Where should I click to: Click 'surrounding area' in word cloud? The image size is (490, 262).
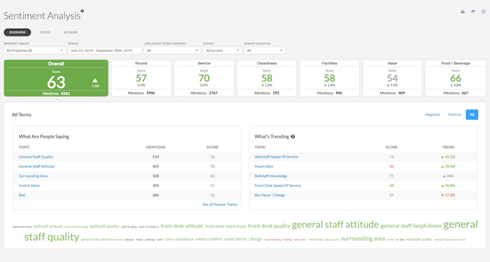(x=363, y=239)
